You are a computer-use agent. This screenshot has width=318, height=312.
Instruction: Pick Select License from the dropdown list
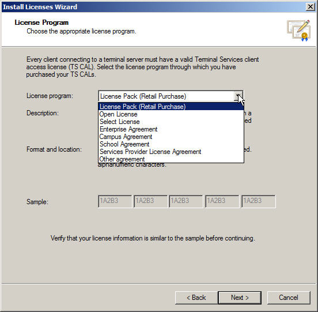171,122
